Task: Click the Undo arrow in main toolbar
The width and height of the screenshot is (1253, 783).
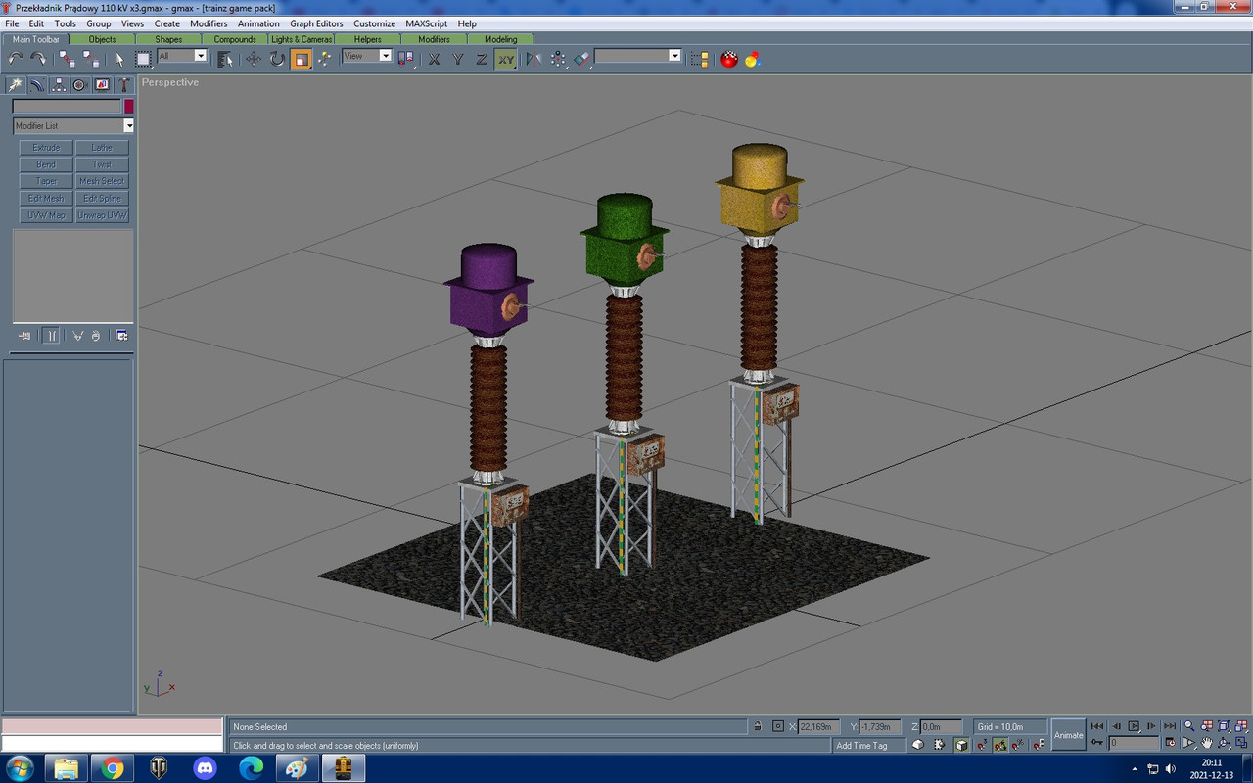Action: click(16, 60)
